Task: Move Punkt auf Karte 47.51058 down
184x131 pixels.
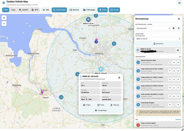Action: click(174, 88)
